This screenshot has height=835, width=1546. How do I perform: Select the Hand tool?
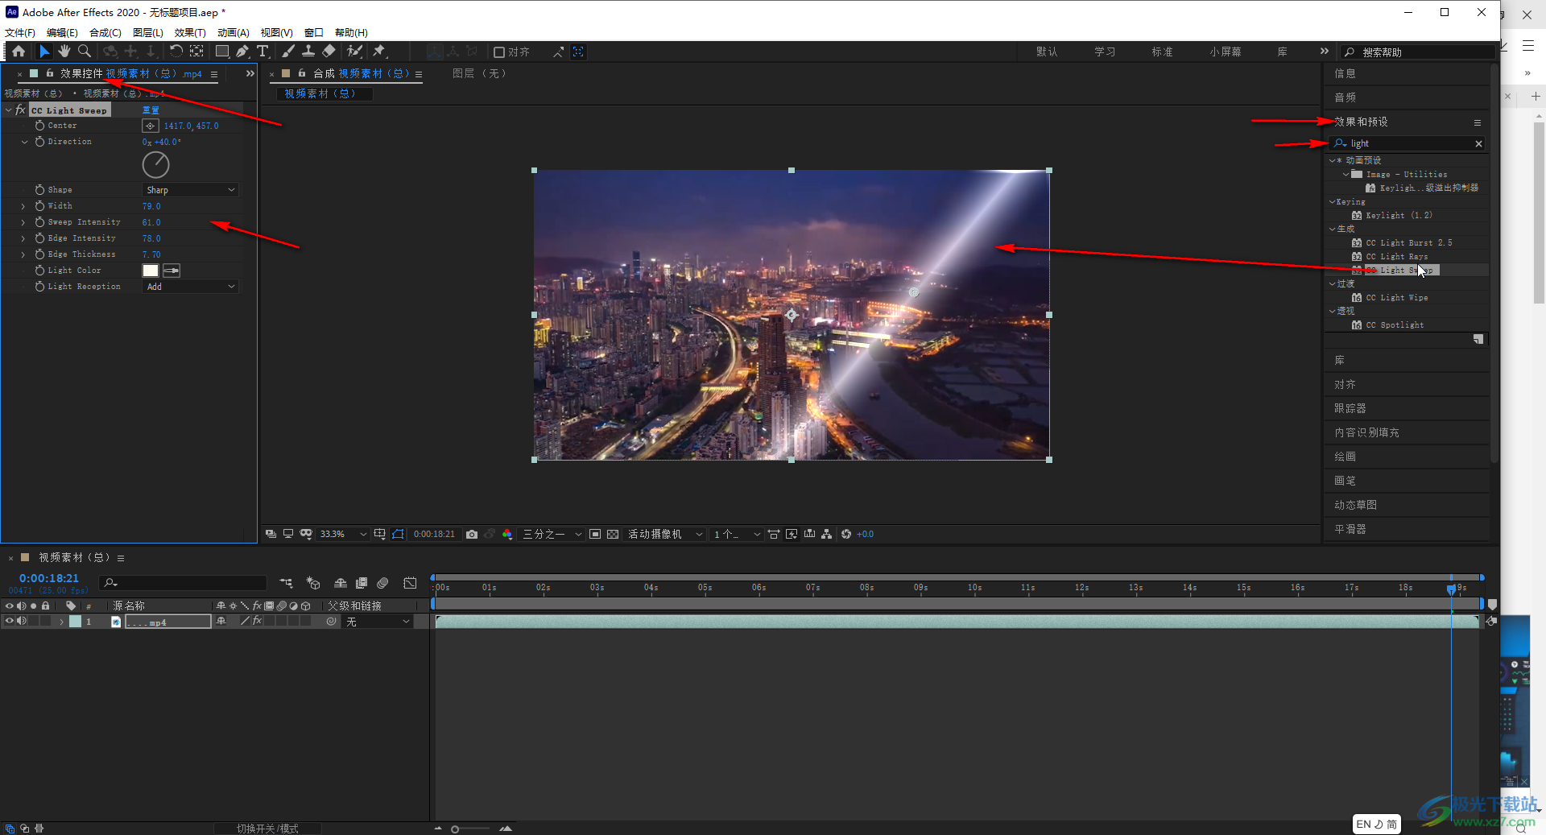click(x=64, y=52)
